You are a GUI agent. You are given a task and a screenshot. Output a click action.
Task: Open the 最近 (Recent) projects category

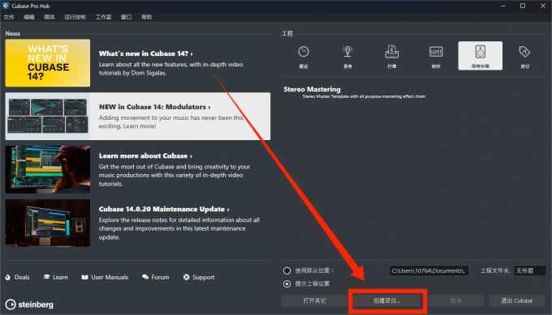tap(304, 56)
